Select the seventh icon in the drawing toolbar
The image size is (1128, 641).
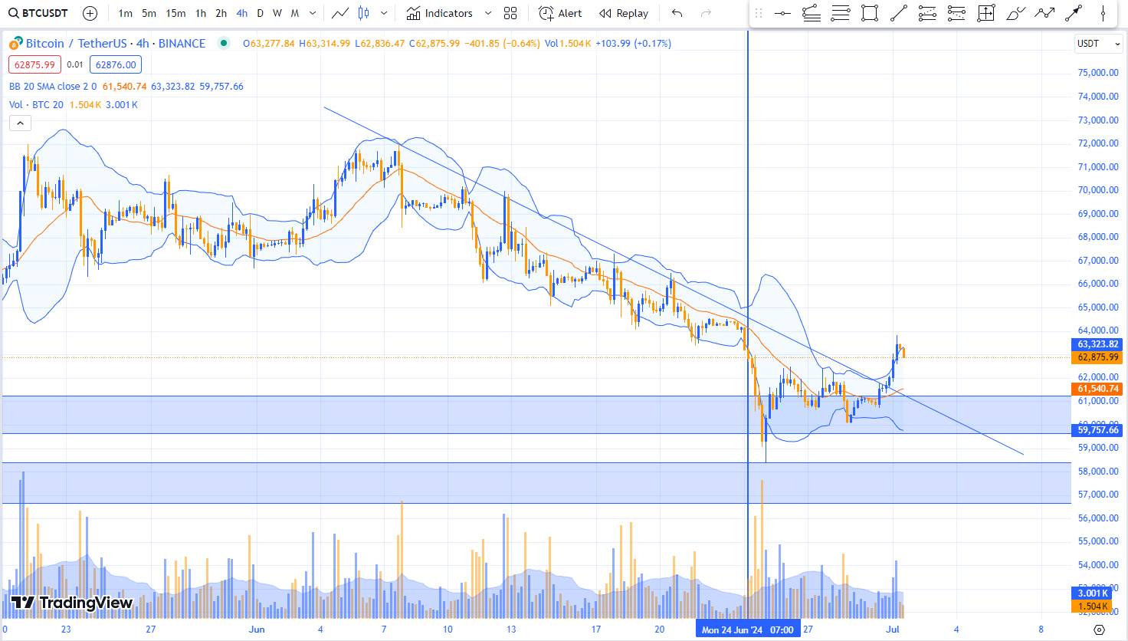point(956,13)
